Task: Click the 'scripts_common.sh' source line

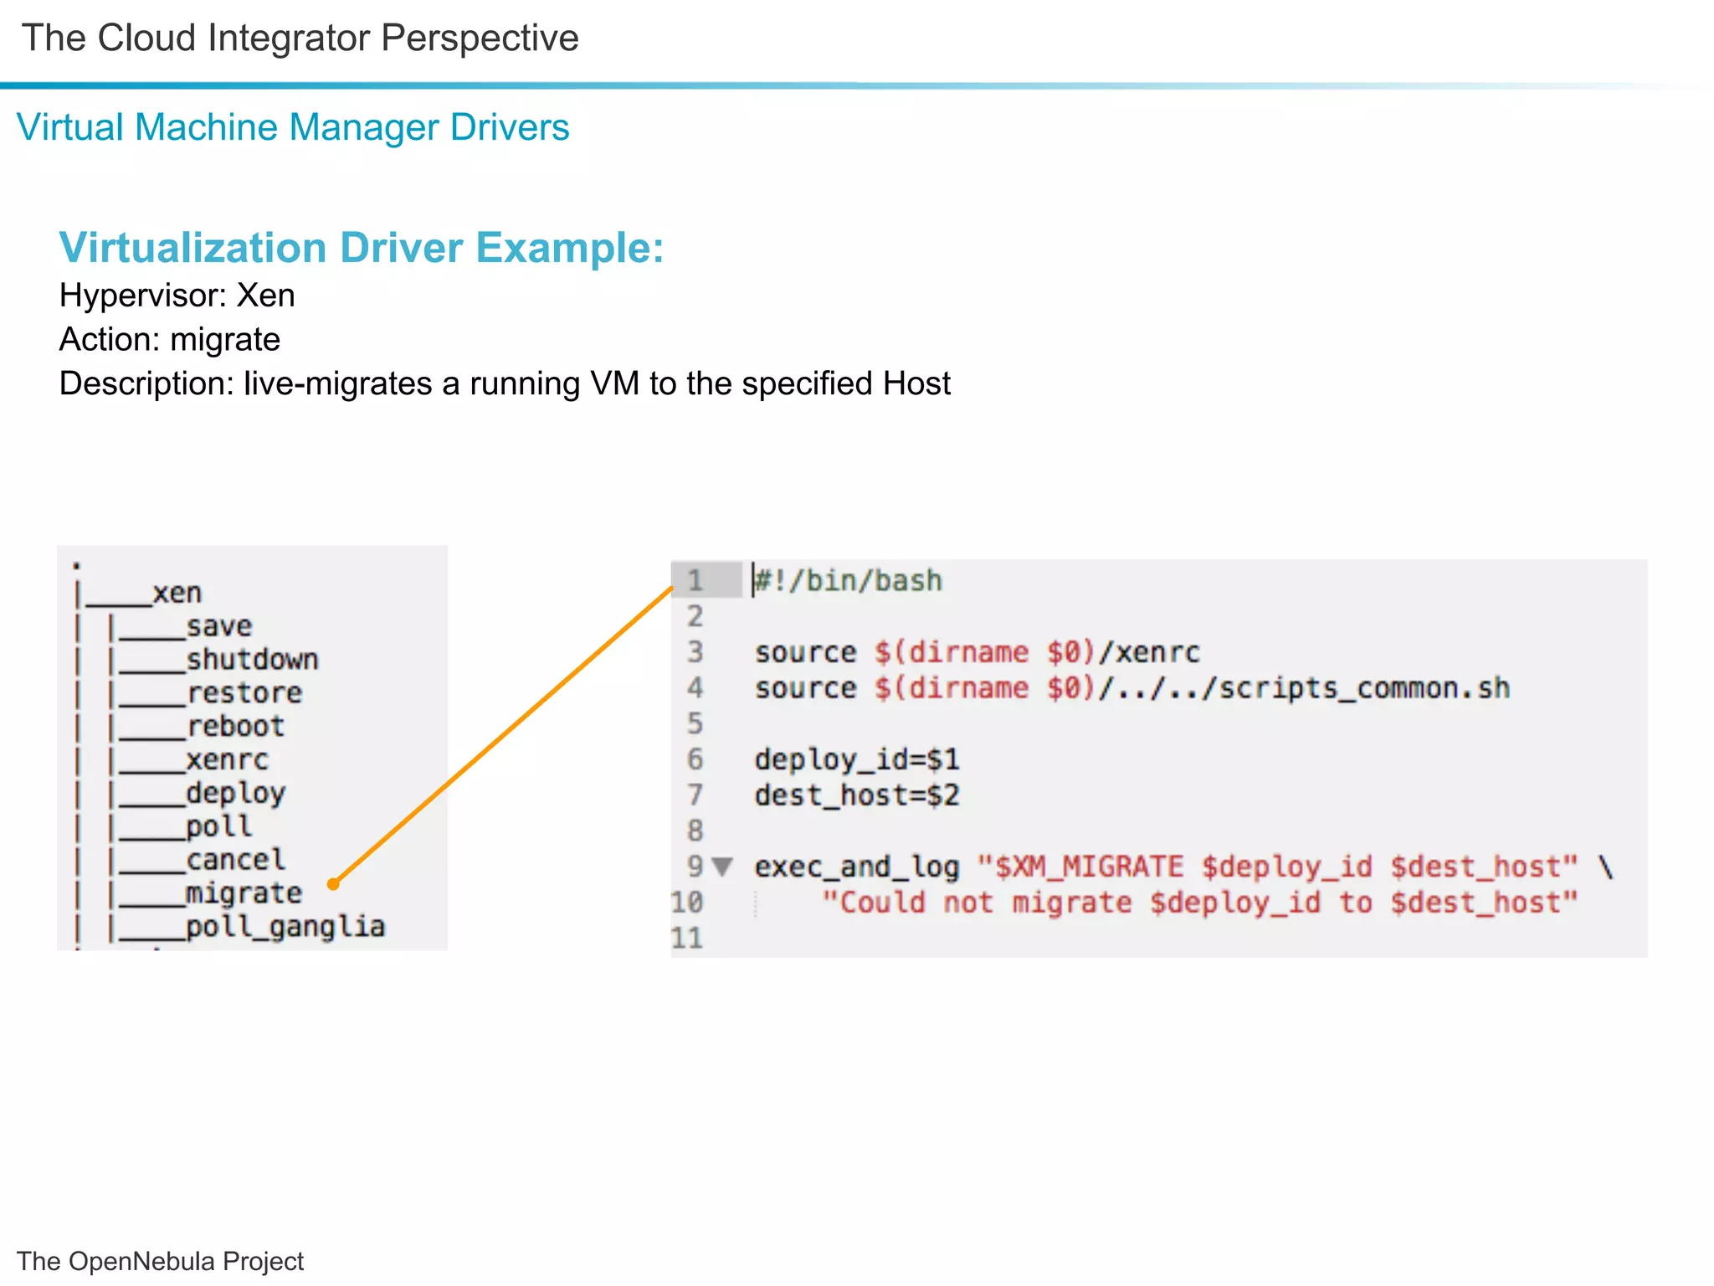Action: (1132, 688)
